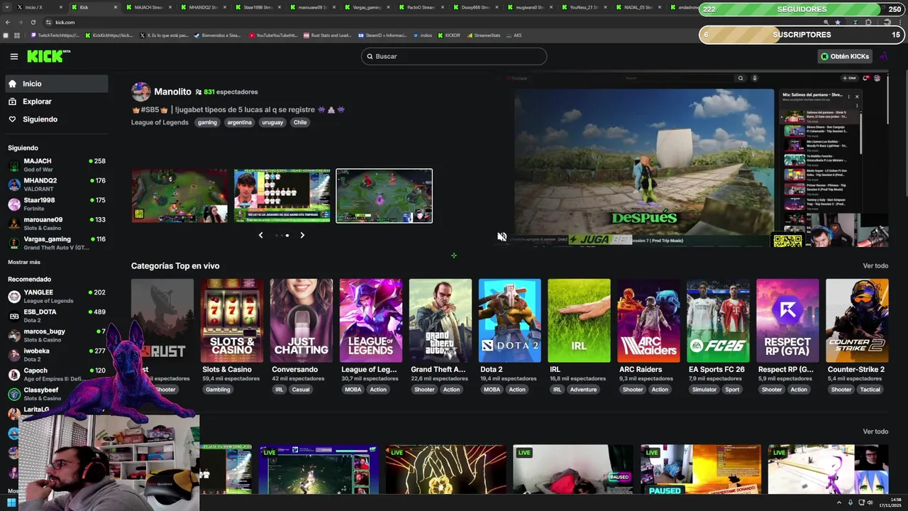The height and width of the screenshot is (511, 908).
Task: Select the third featured stream thumbnail
Action: click(x=384, y=196)
